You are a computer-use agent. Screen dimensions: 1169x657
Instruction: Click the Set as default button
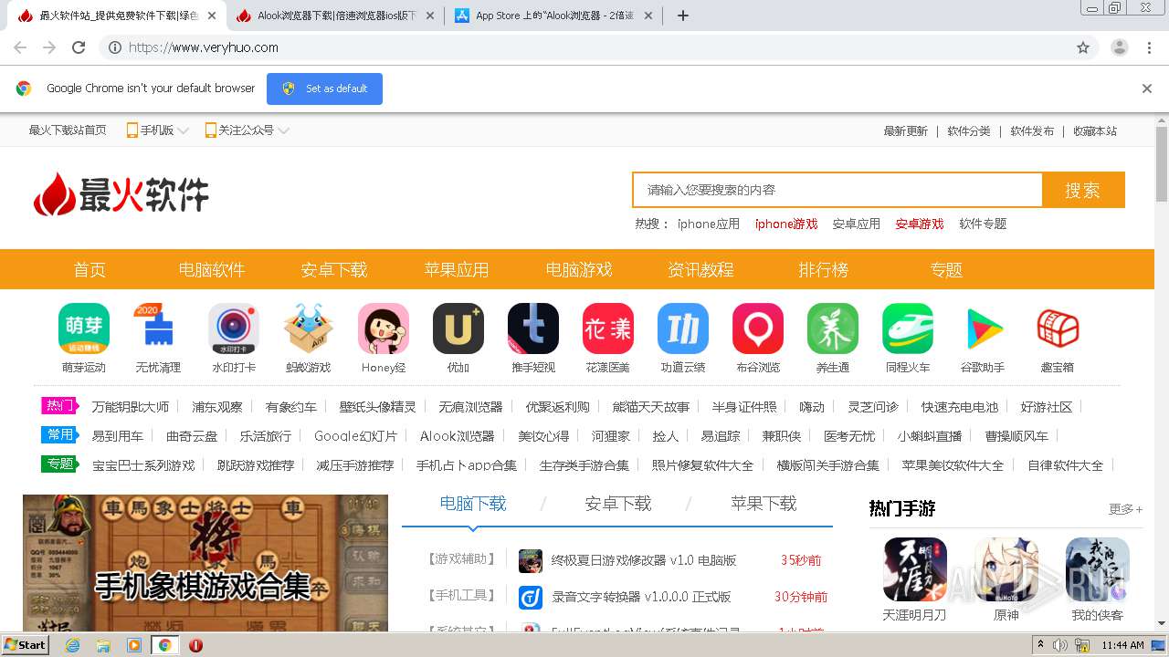point(324,89)
